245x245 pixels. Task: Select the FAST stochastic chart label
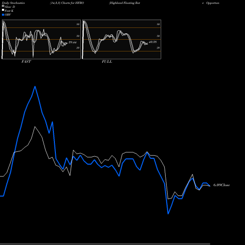pos(26,62)
